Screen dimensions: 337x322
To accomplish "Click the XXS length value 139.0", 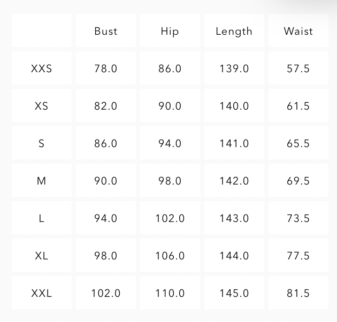I will 234,68.
